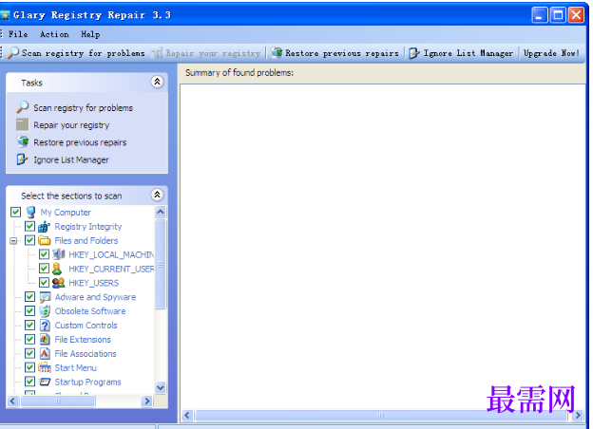The height and width of the screenshot is (429, 593).
Task: Open the Action menu
Action: click(54, 34)
